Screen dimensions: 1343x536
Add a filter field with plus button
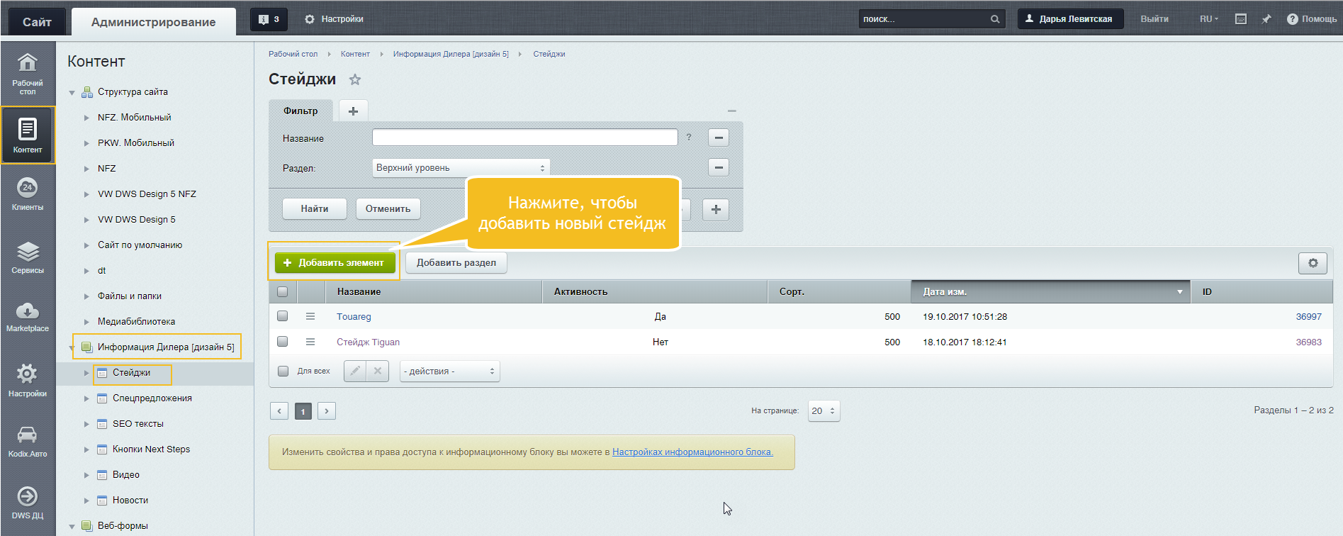(716, 209)
